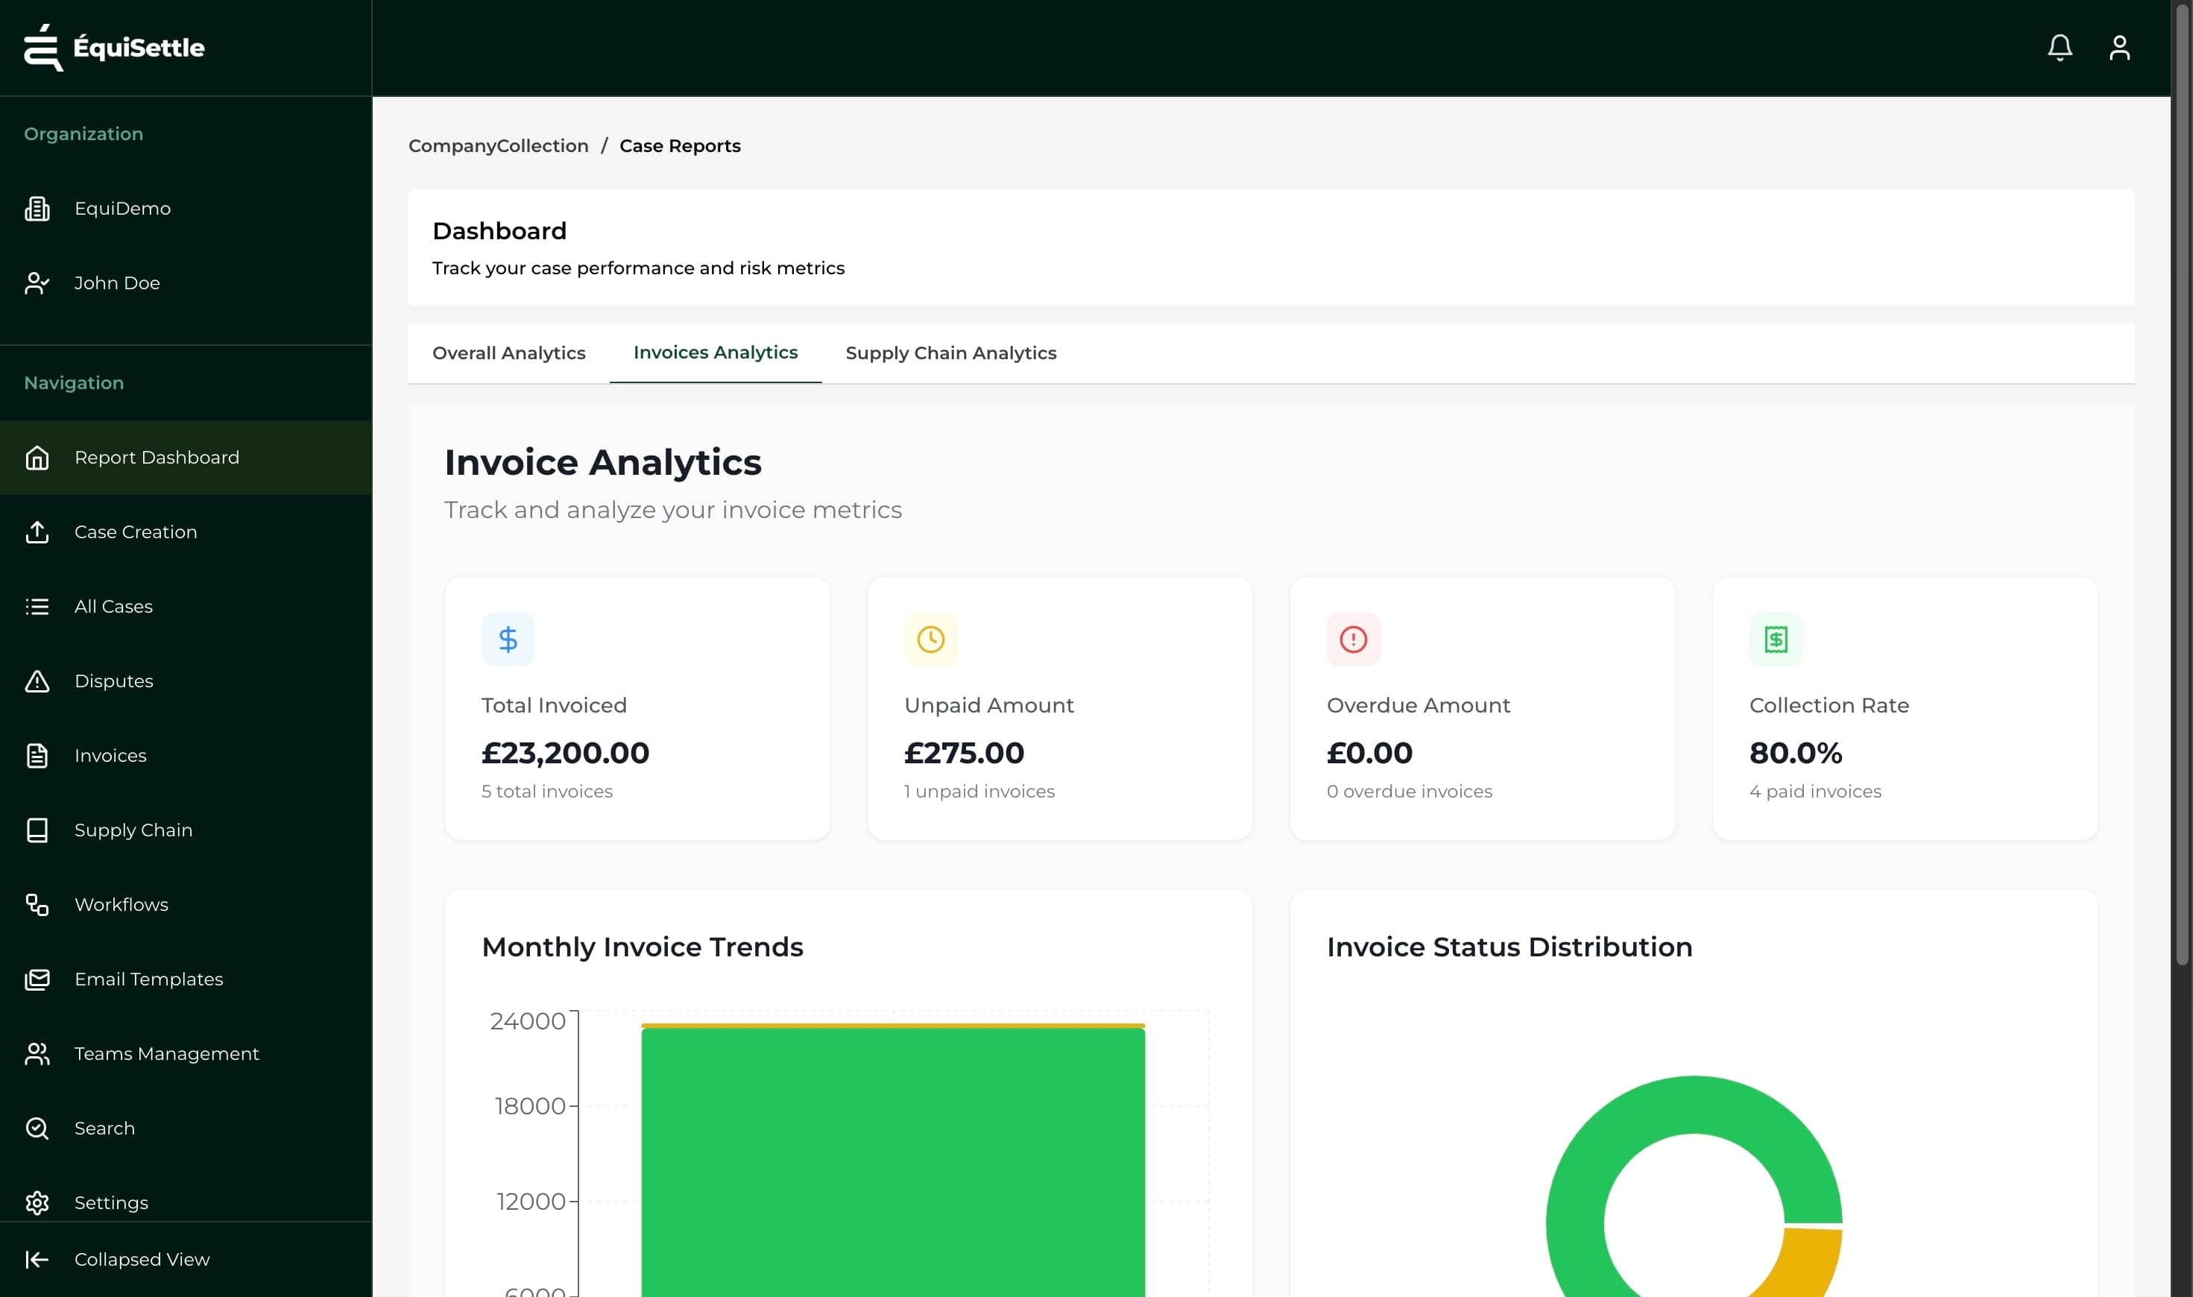This screenshot has width=2193, height=1297.
Task: Click the Search magnifier icon
Action: pyautogui.click(x=37, y=1129)
